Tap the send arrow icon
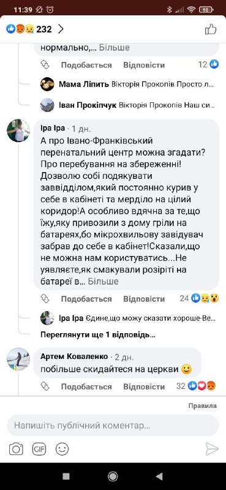Screen dimensions: 226x490 point(212,449)
